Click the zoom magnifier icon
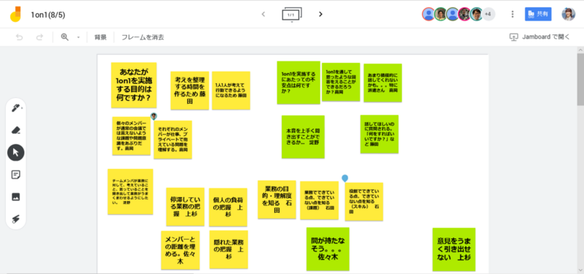This screenshot has height=274, width=584. [x=65, y=37]
